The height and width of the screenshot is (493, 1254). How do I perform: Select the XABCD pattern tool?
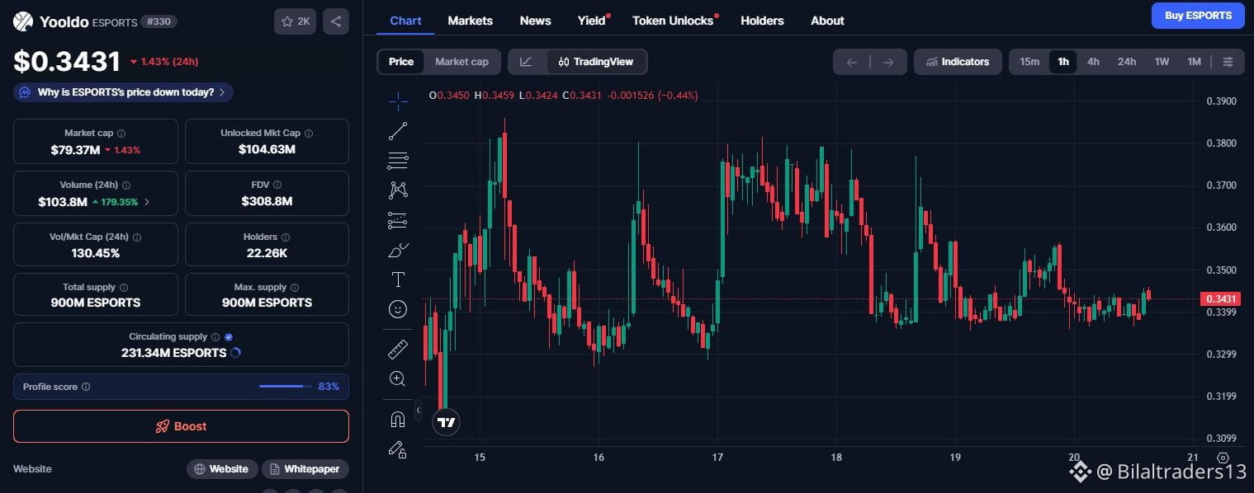(x=398, y=190)
